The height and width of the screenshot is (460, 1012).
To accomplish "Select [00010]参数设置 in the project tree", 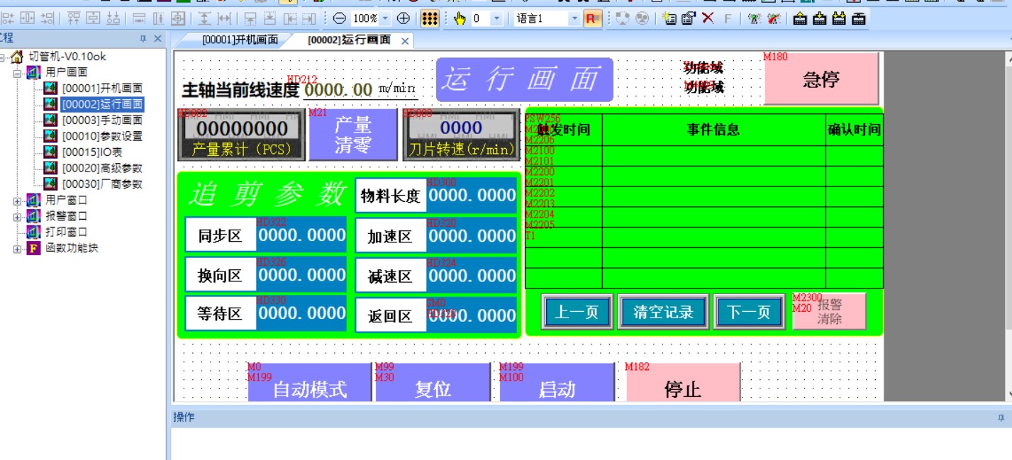I will pyautogui.click(x=101, y=136).
